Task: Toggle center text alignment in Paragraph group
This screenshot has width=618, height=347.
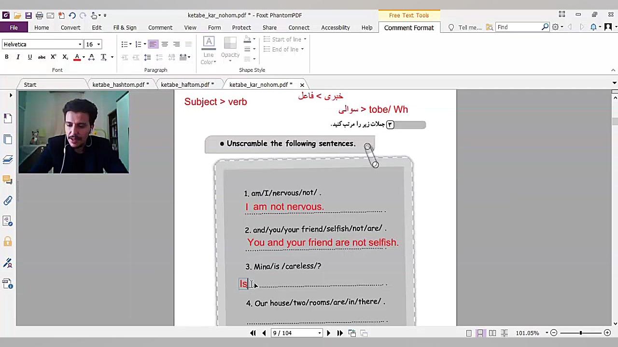Action: [x=165, y=44]
